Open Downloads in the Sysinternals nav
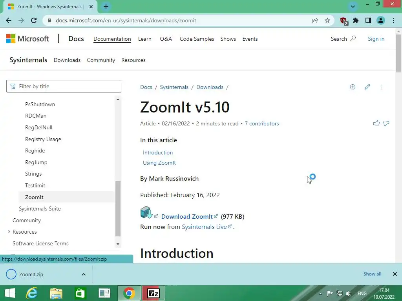This screenshot has width=402, height=301. (67, 60)
